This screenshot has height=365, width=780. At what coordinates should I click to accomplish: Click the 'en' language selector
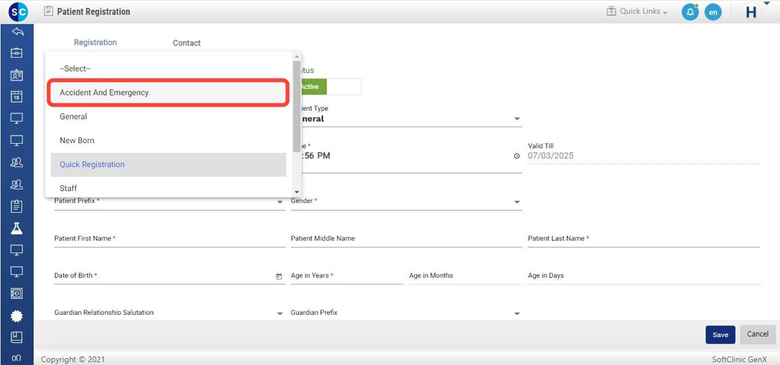click(713, 13)
